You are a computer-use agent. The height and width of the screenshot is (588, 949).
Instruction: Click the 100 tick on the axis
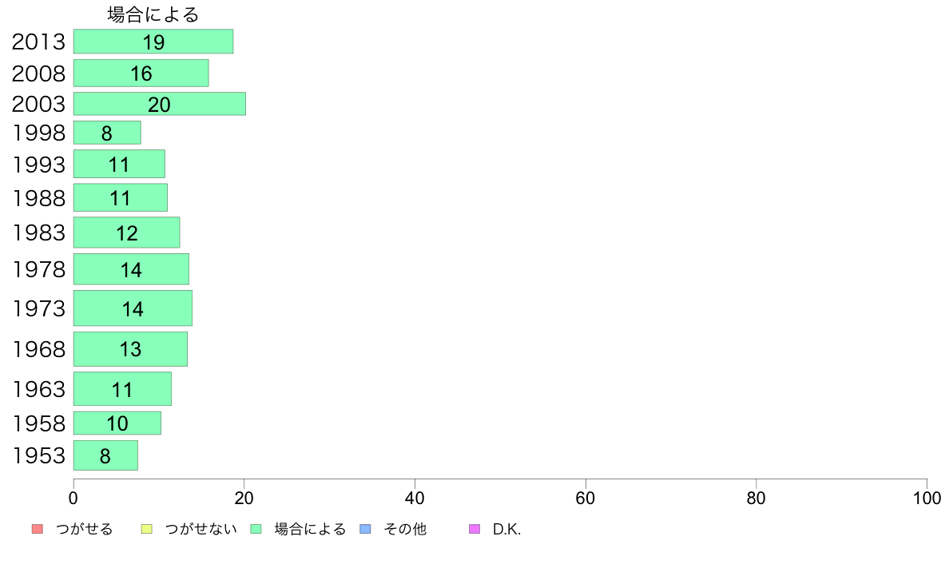coord(927,499)
